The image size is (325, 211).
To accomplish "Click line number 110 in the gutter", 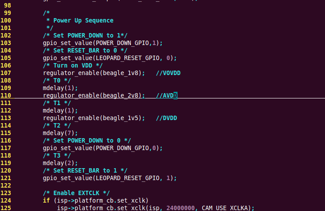I will pyautogui.click(x=6, y=95).
